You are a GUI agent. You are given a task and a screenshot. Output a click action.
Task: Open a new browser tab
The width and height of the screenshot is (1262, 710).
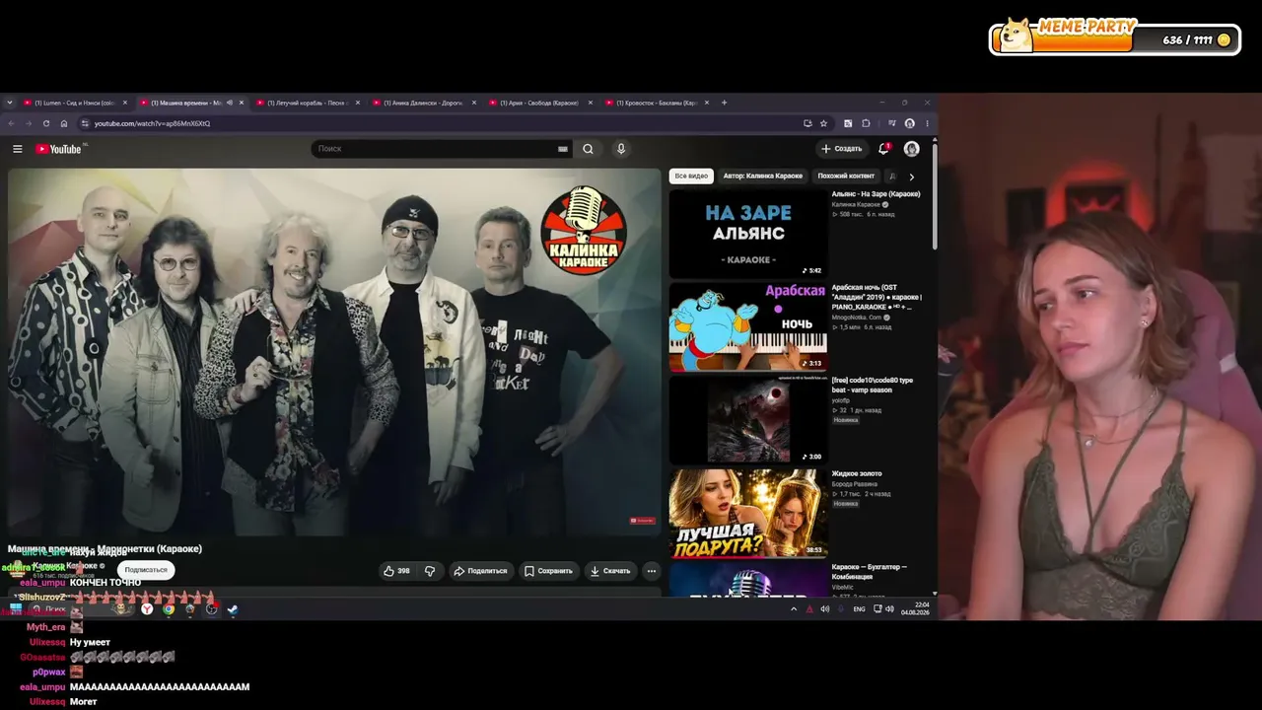[x=724, y=103]
